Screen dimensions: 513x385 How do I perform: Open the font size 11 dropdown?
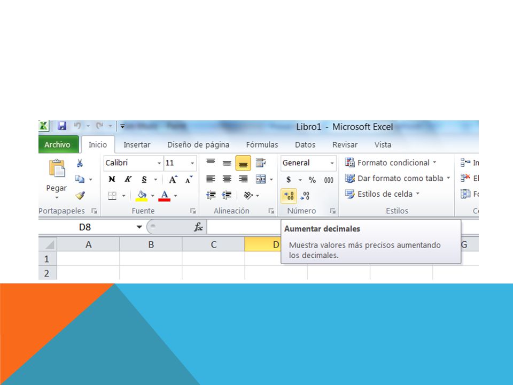tap(192, 163)
